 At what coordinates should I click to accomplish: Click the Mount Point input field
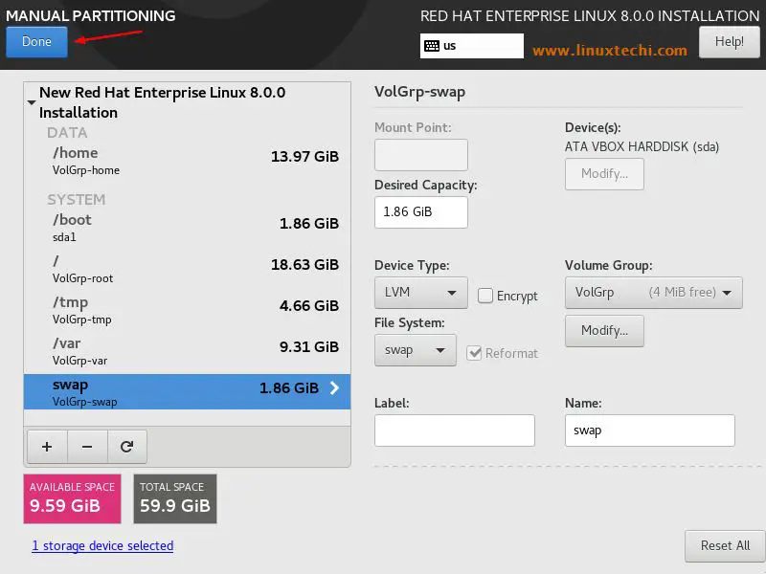(421, 155)
